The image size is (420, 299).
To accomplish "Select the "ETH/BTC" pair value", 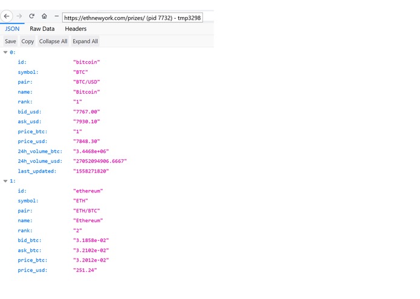I will 86,211.
